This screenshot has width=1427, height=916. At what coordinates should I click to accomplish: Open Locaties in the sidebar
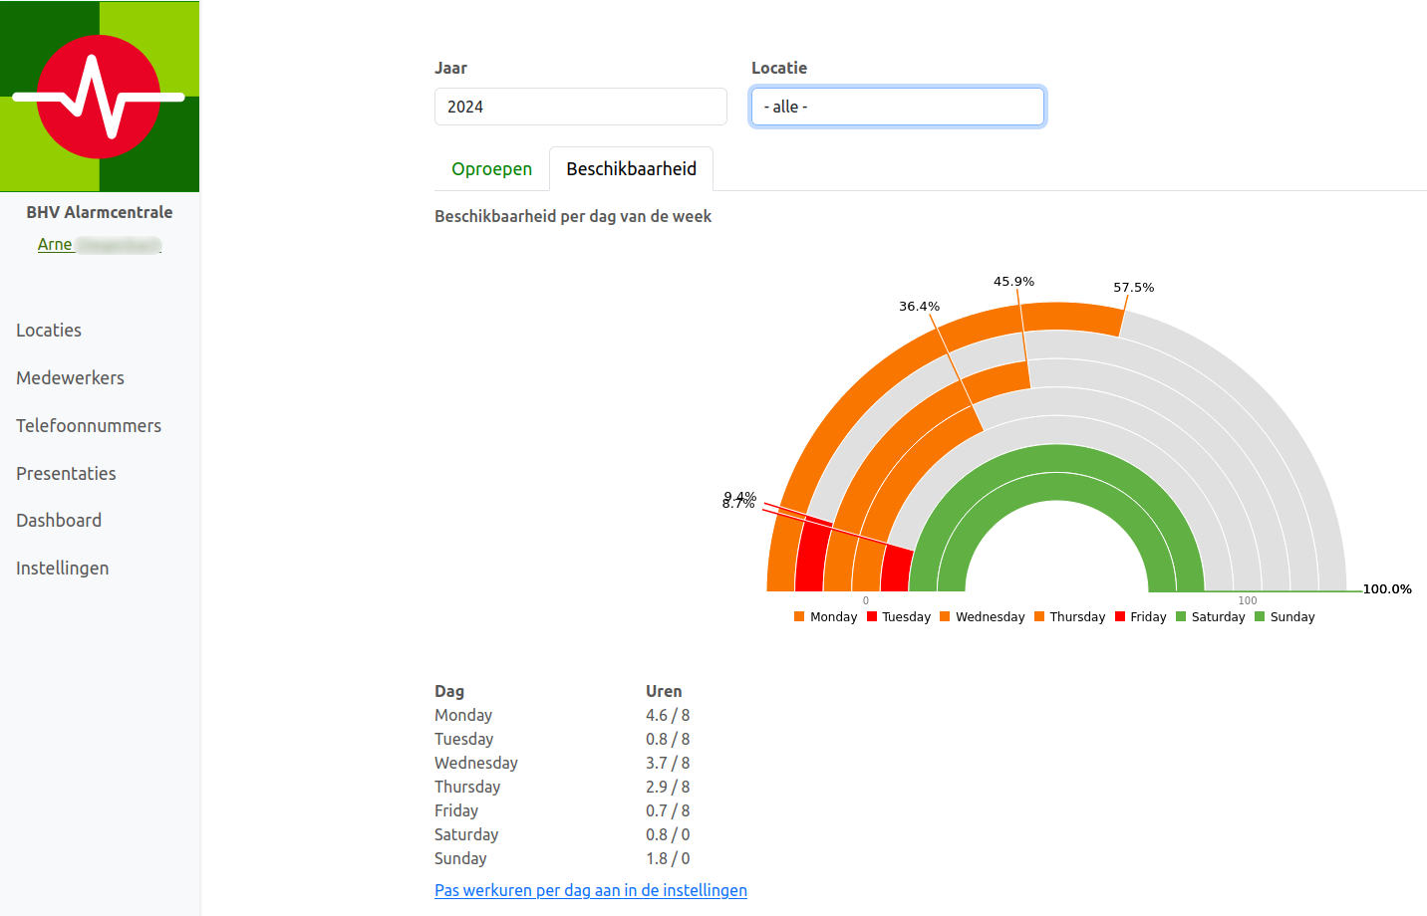(x=49, y=331)
